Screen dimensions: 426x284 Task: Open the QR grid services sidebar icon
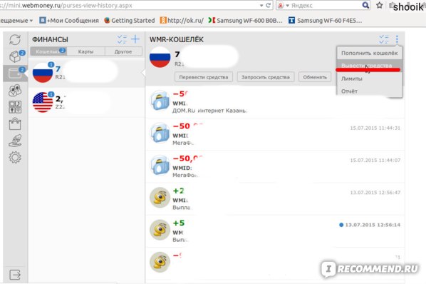[x=15, y=107]
